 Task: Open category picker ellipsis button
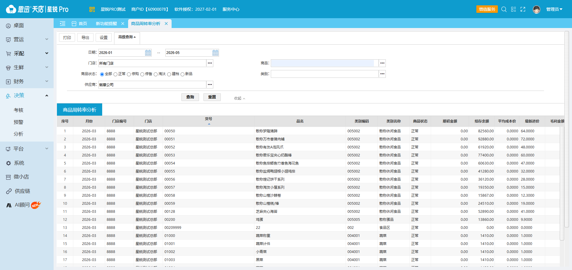point(382,74)
